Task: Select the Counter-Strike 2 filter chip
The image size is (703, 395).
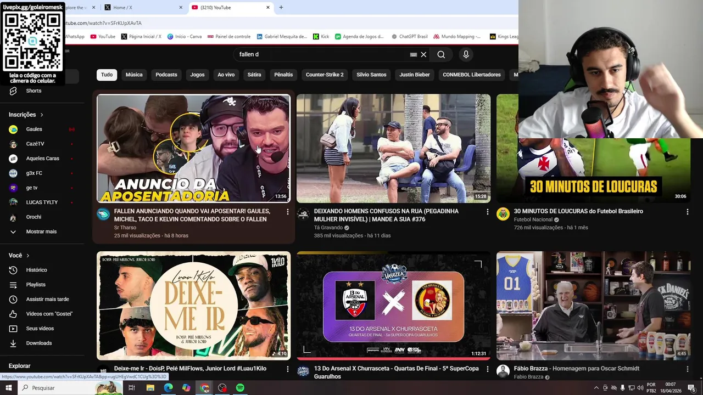Action: [x=325, y=75]
